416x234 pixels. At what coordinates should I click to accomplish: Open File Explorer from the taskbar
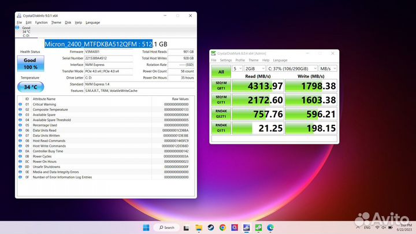(199, 228)
